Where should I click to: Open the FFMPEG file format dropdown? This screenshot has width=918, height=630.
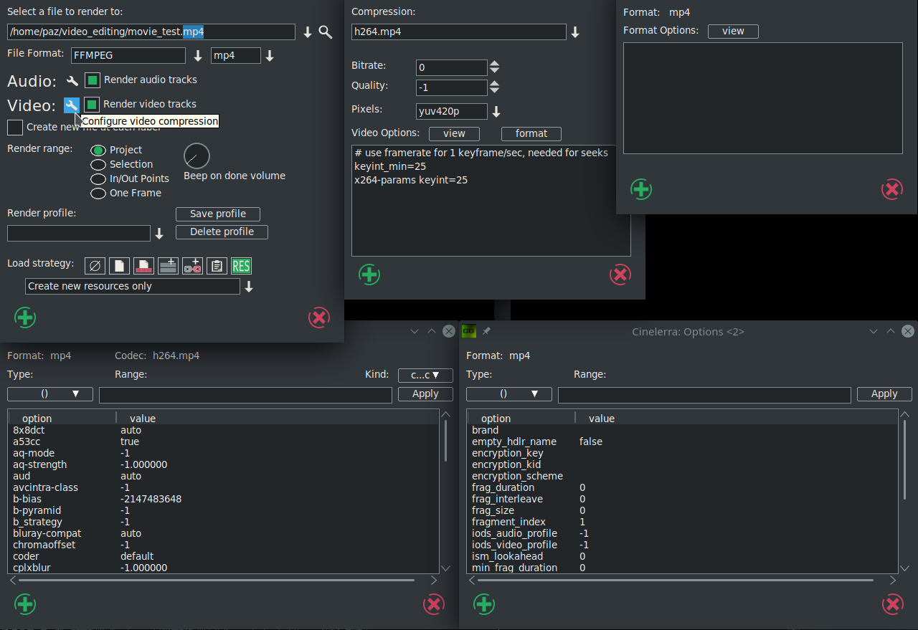point(197,55)
